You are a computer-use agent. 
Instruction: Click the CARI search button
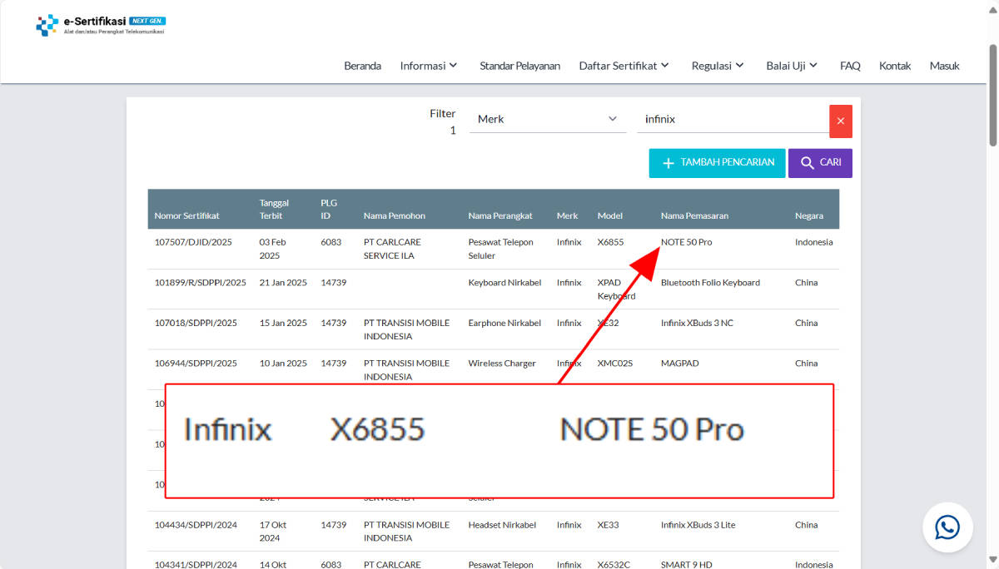tap(820, 163)
